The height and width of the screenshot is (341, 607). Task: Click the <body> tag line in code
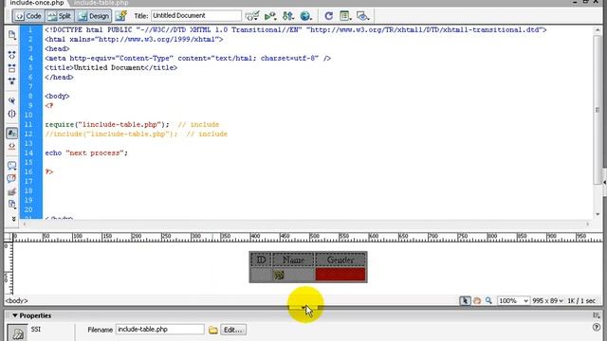[57, 96]
